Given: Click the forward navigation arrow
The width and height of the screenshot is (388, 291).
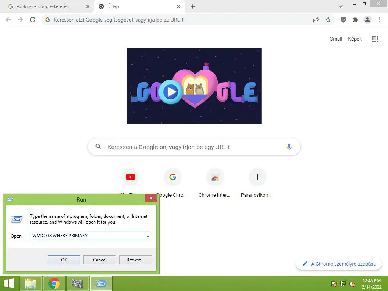Looking at the screenshot, I should tap(20, 20).
